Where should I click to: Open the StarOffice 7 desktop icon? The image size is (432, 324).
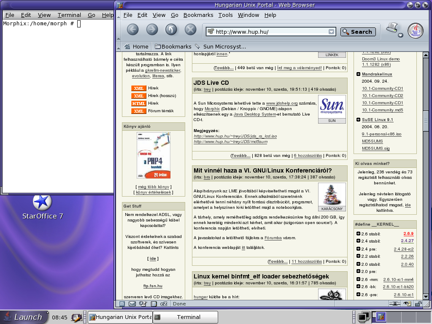pos(43,207)
